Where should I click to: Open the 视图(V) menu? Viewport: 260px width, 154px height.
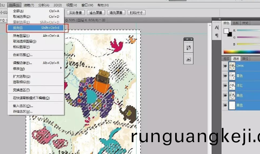tap(72, 5)
